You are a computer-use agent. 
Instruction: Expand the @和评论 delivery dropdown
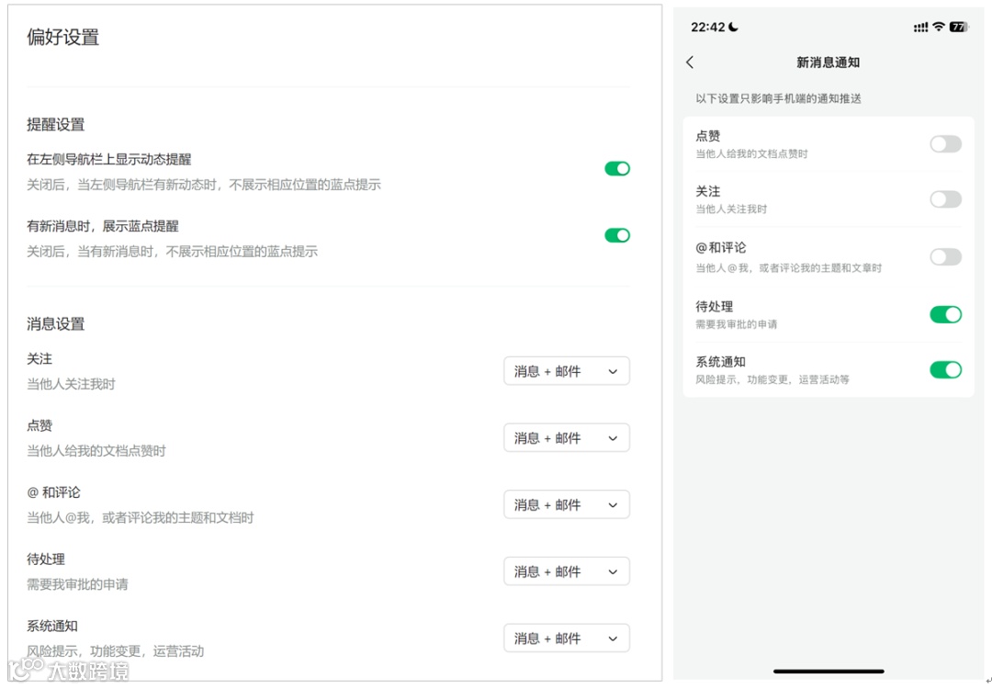coord(566,504)
